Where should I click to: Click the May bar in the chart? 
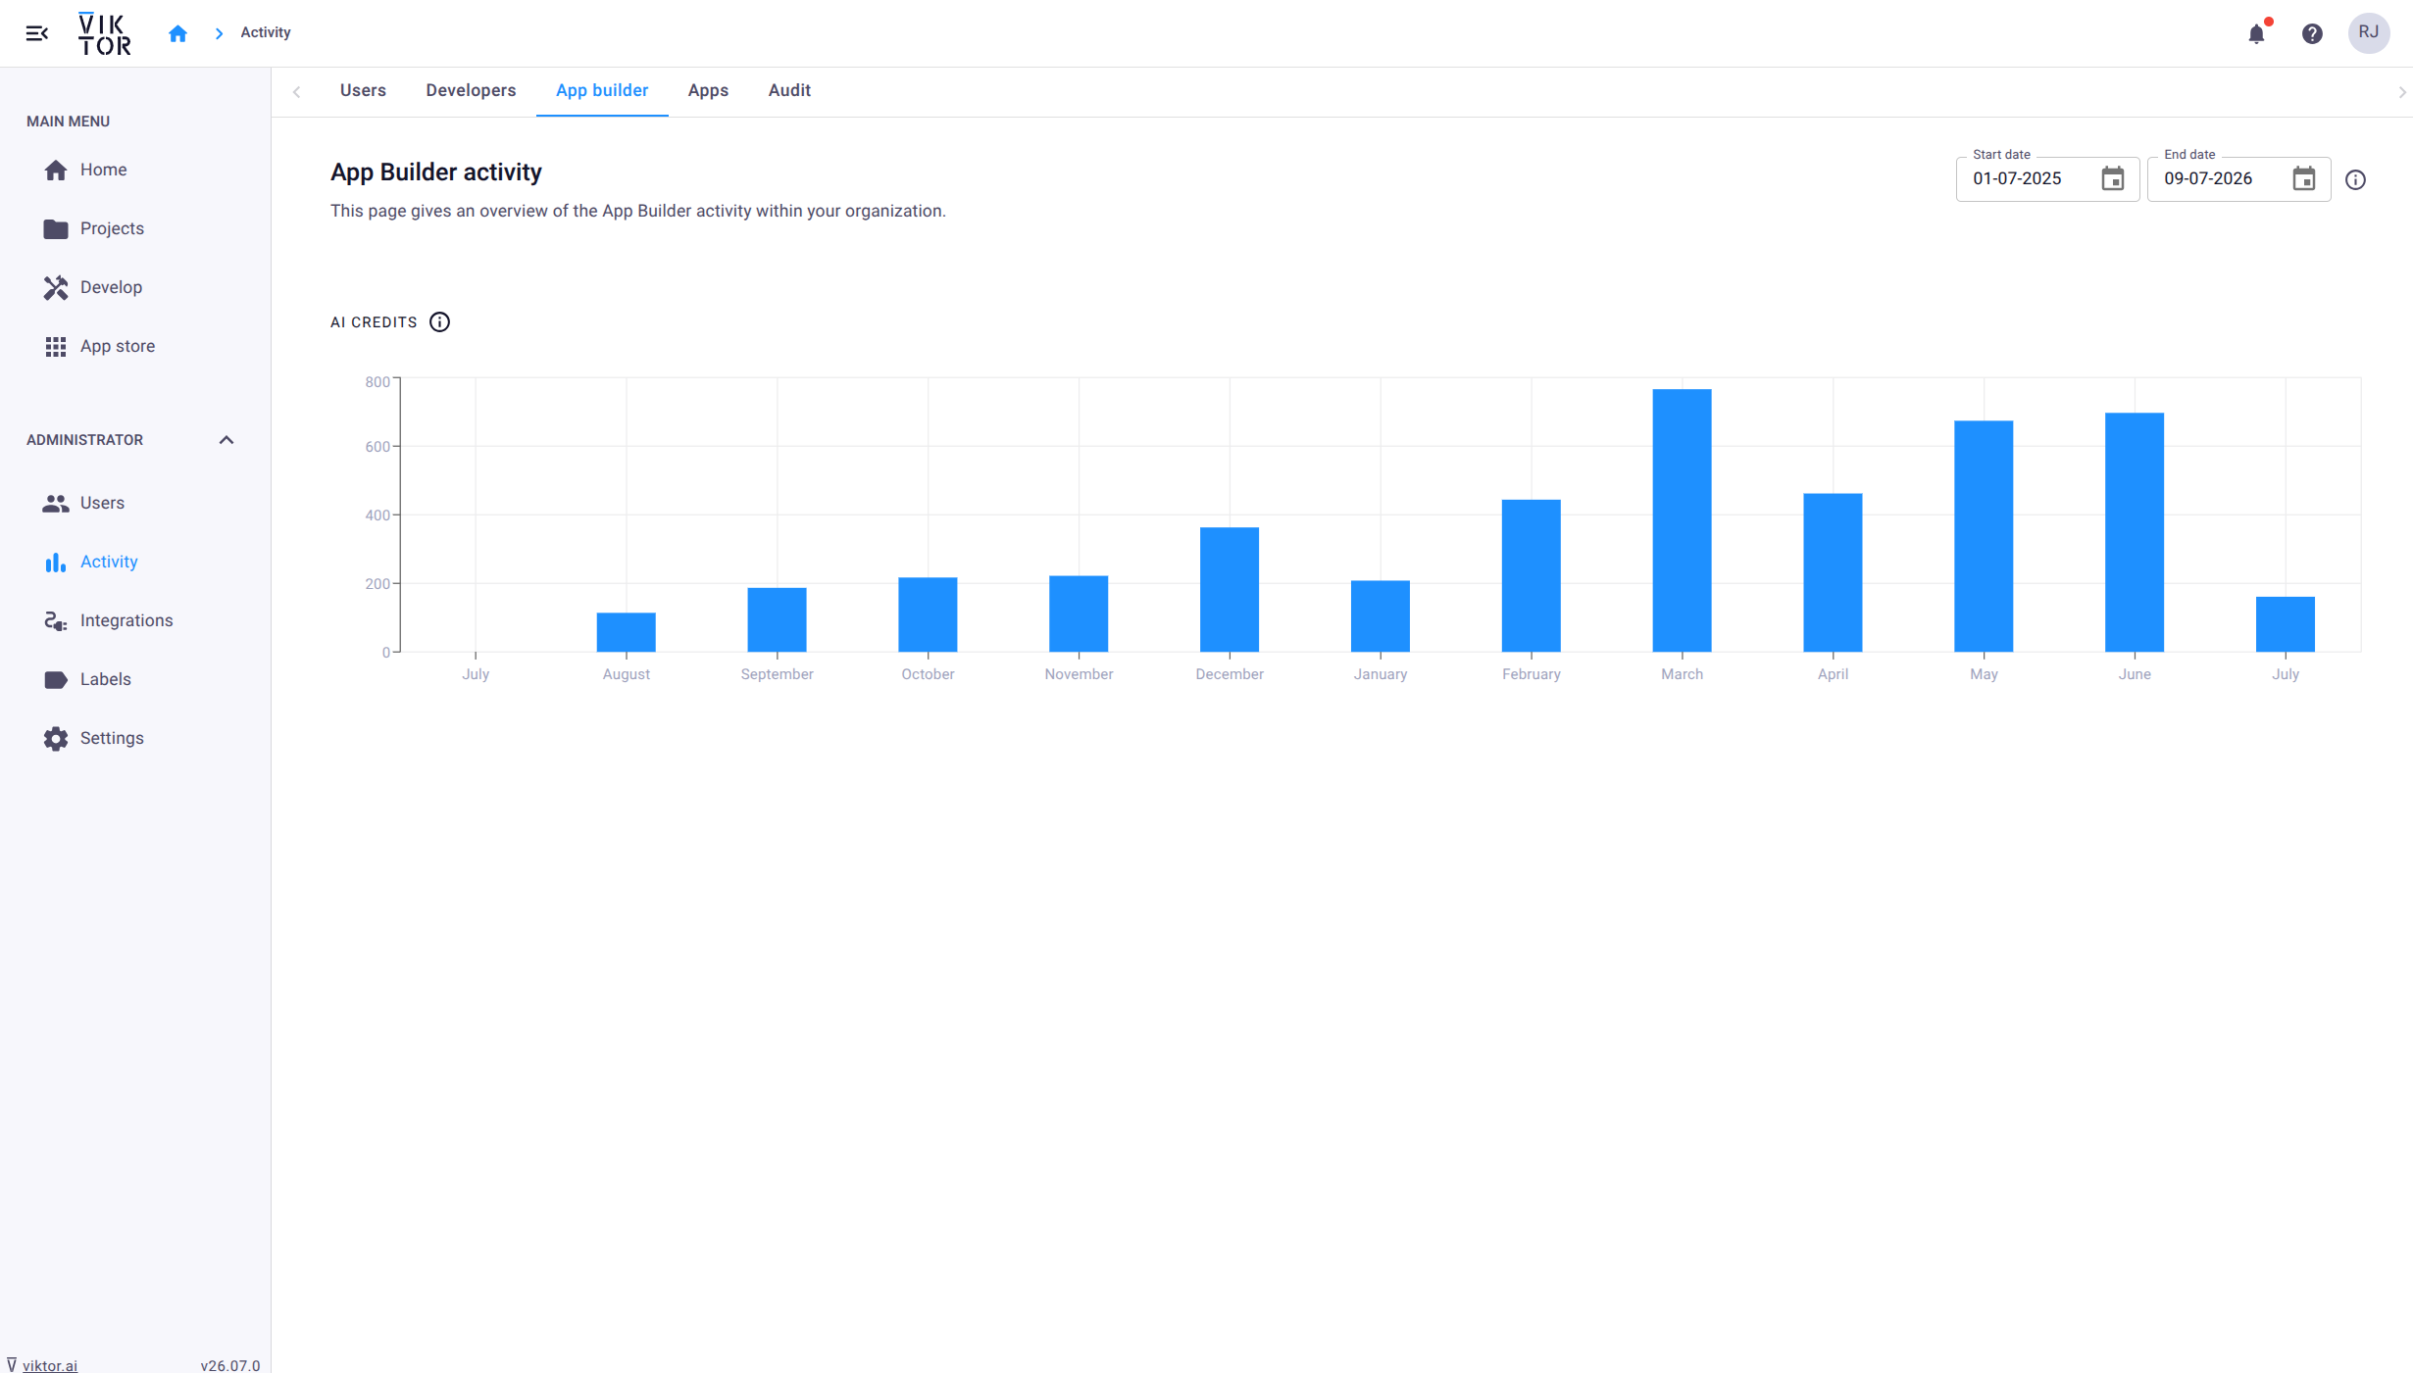coord(1984,536)
